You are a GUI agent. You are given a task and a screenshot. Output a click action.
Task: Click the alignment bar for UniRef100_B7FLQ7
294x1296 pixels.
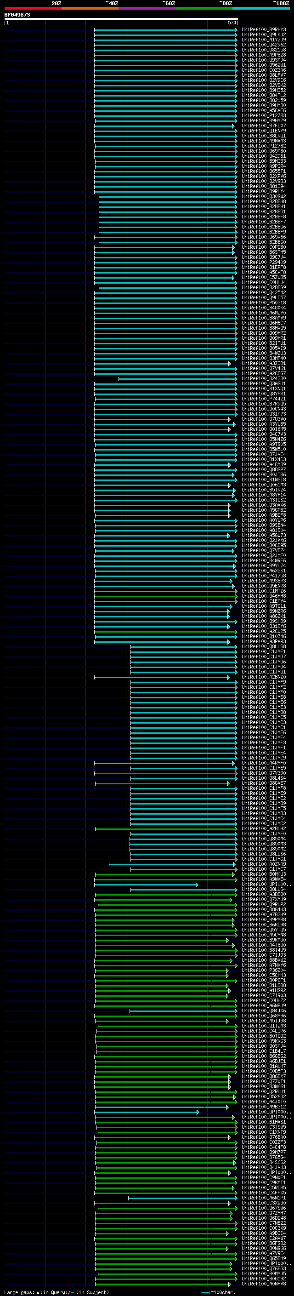164,126
